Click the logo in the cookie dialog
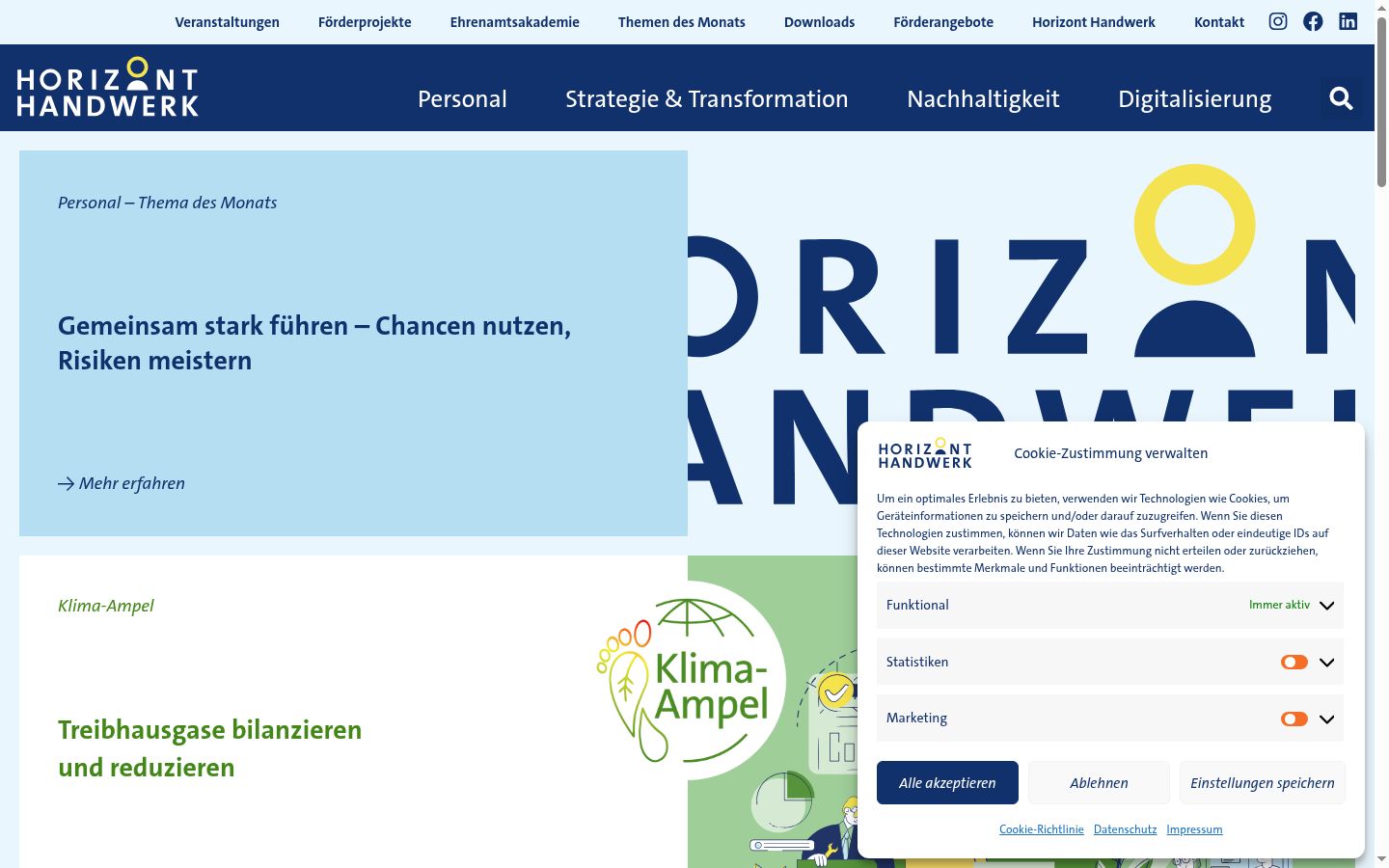The image size is (1389, 868). click(x=925, y=453)
